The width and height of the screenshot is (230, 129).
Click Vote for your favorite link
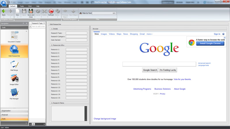pyautogui.click(x=182, y=79)
